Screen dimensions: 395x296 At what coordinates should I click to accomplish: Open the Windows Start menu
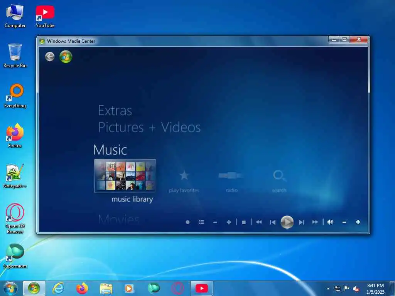pyautogui.click(x=10, y=288)
